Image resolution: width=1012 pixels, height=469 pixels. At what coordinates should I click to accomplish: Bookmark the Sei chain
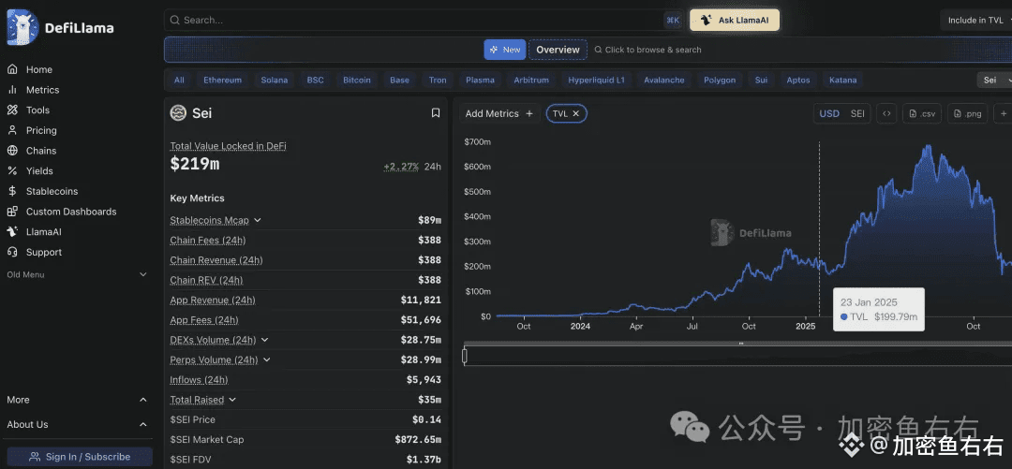click(436, 113)
